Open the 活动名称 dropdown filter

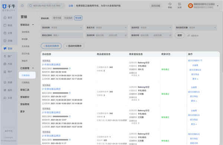coord(62,28)
